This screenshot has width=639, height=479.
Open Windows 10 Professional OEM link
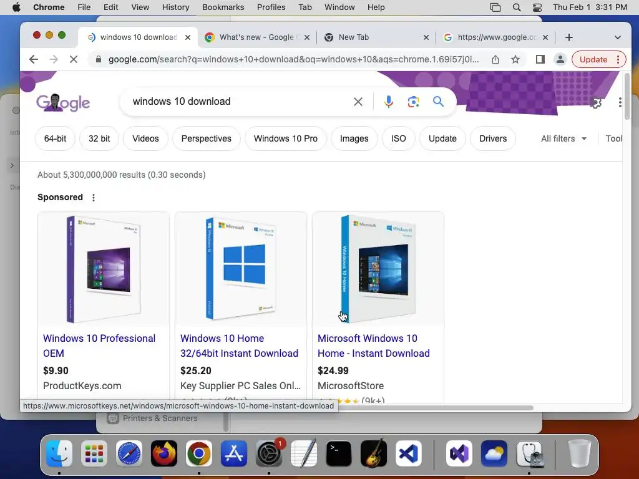click(x=99, y=346)
